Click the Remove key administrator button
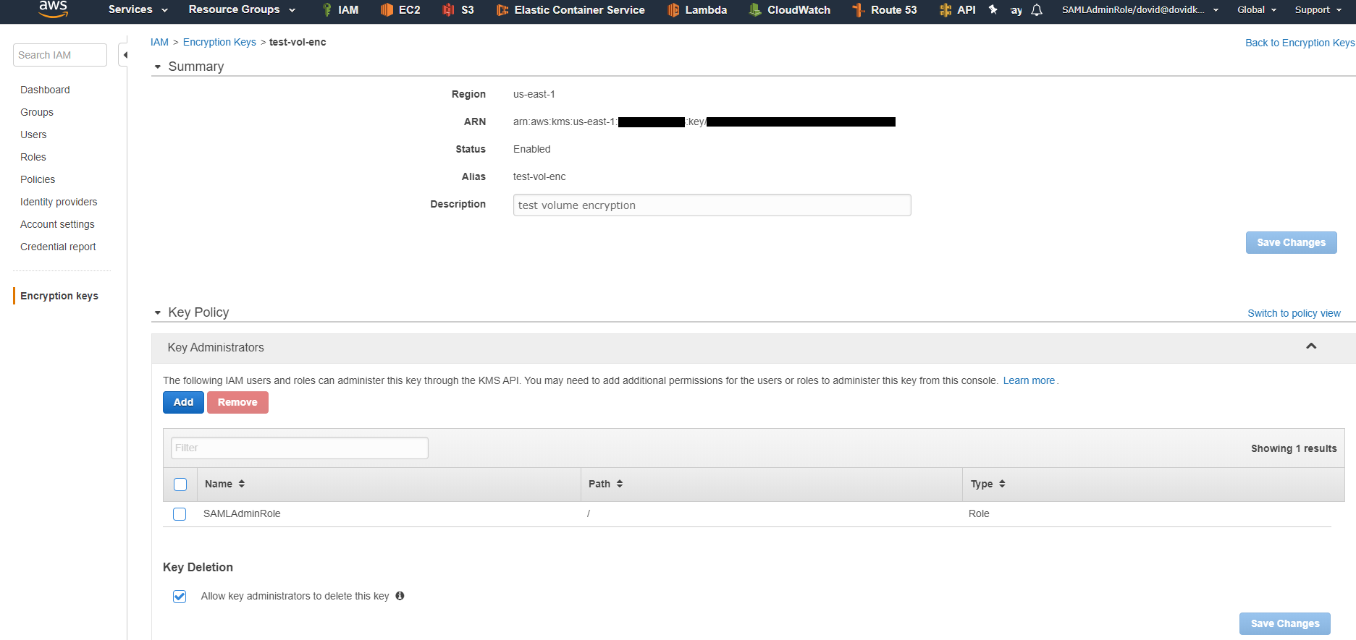Viewport: 1356px width, 640px height. (x=237, y=402)
